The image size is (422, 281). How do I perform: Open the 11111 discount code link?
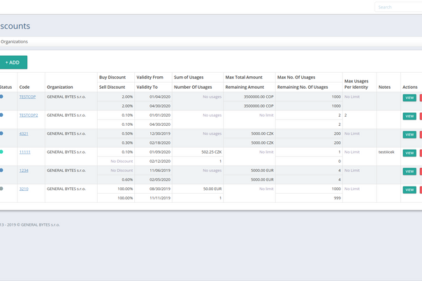(x=24, y=152)
